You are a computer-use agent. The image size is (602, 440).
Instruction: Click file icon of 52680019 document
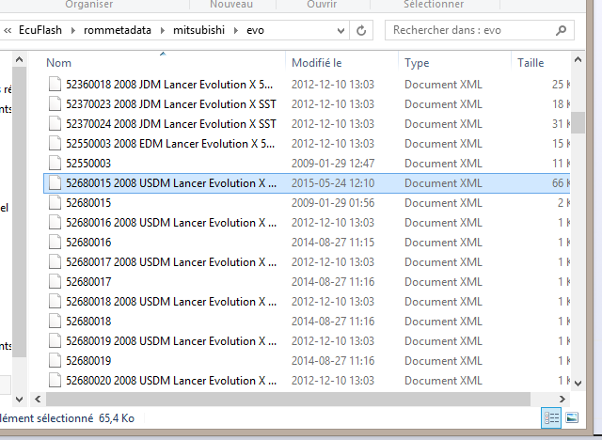55,360
